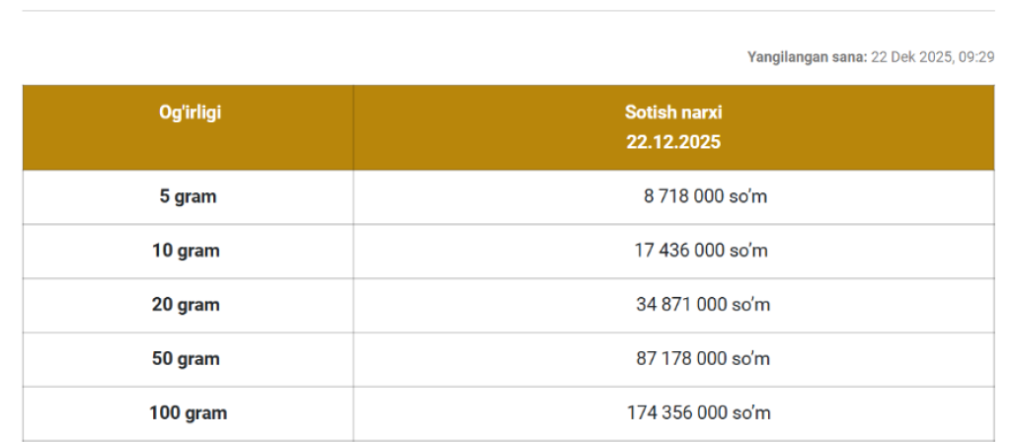Image resolution: width=1011 pixels, height=443 pixels.
Task: Click the Yangilangan sana label
Action: 807,57
